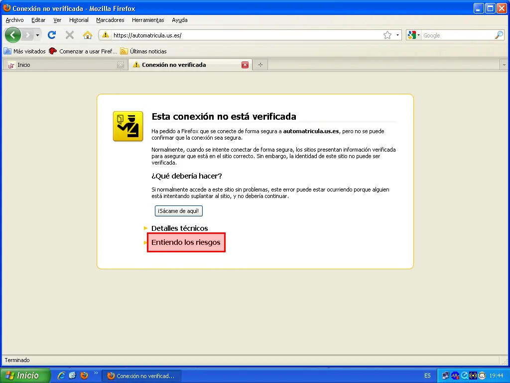The height and width of the screenshot is (383, 510).
Task: Open the address bar history dropdown arrow
Action: (397, 35)
